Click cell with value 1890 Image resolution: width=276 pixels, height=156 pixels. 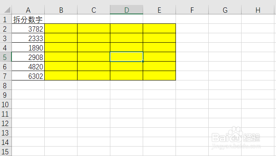coord(28,47)
